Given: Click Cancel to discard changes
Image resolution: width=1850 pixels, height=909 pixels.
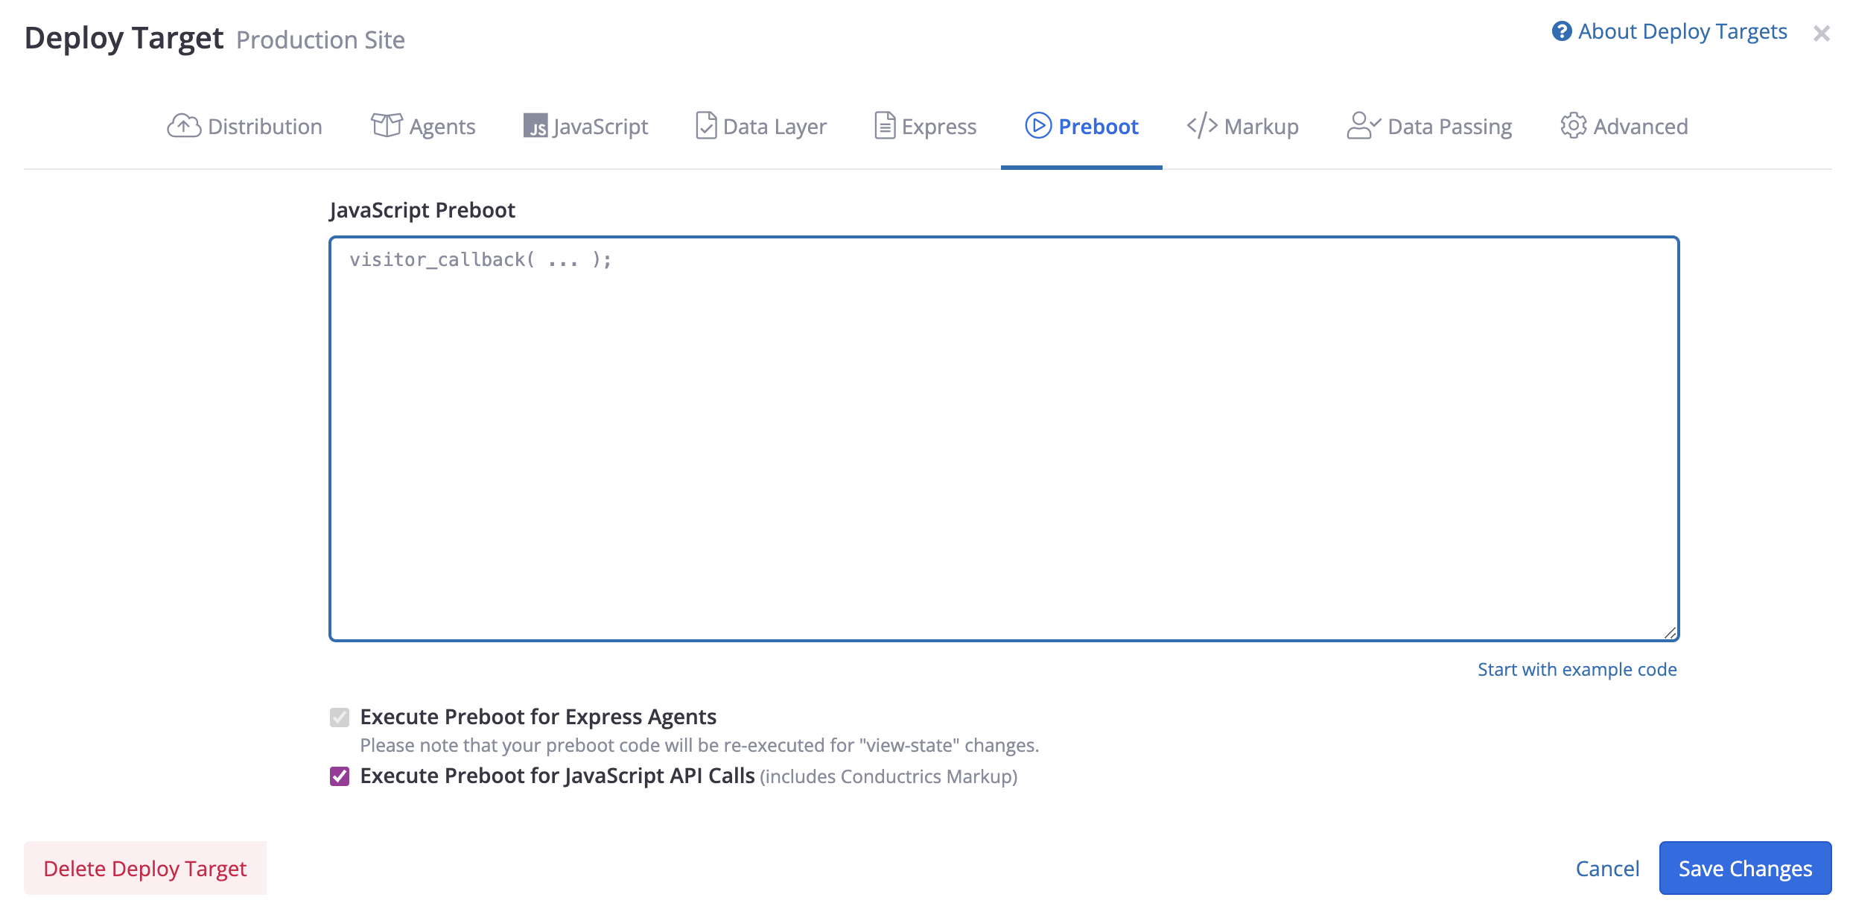Looking at the screenshot, I should [x=1607, y=869].
